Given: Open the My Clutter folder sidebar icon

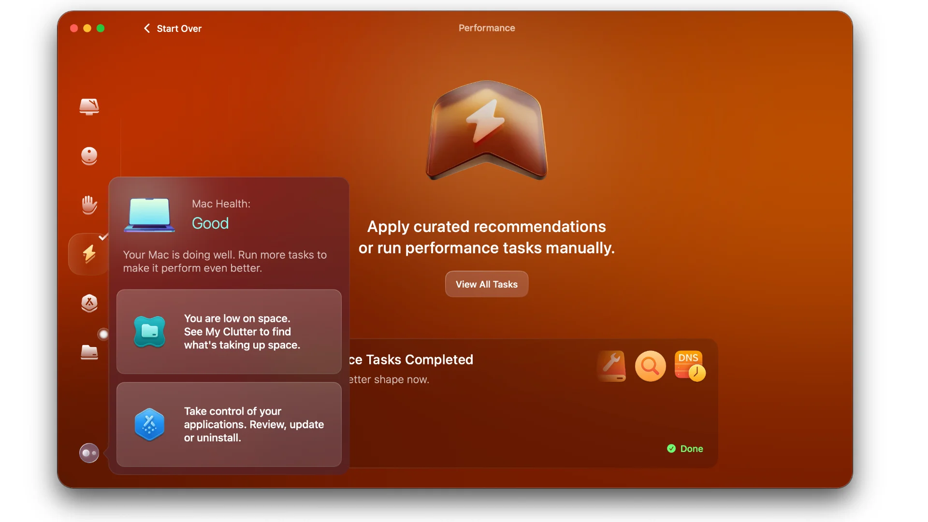Looking at the screenshot, I should tap(89, 352).
